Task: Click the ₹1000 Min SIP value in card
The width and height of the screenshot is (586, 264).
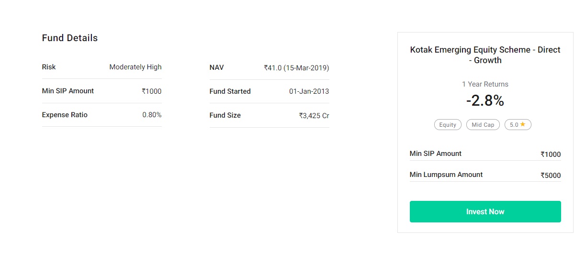Action: pyautogui.click(x=551, y=154)
